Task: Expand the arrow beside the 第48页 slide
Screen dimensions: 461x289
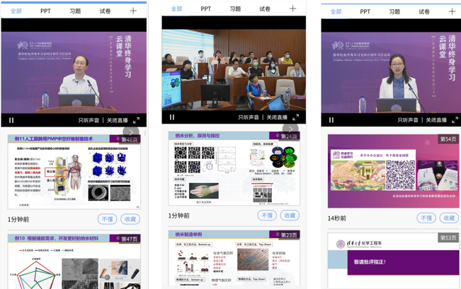Action: (x=131, y=132)
